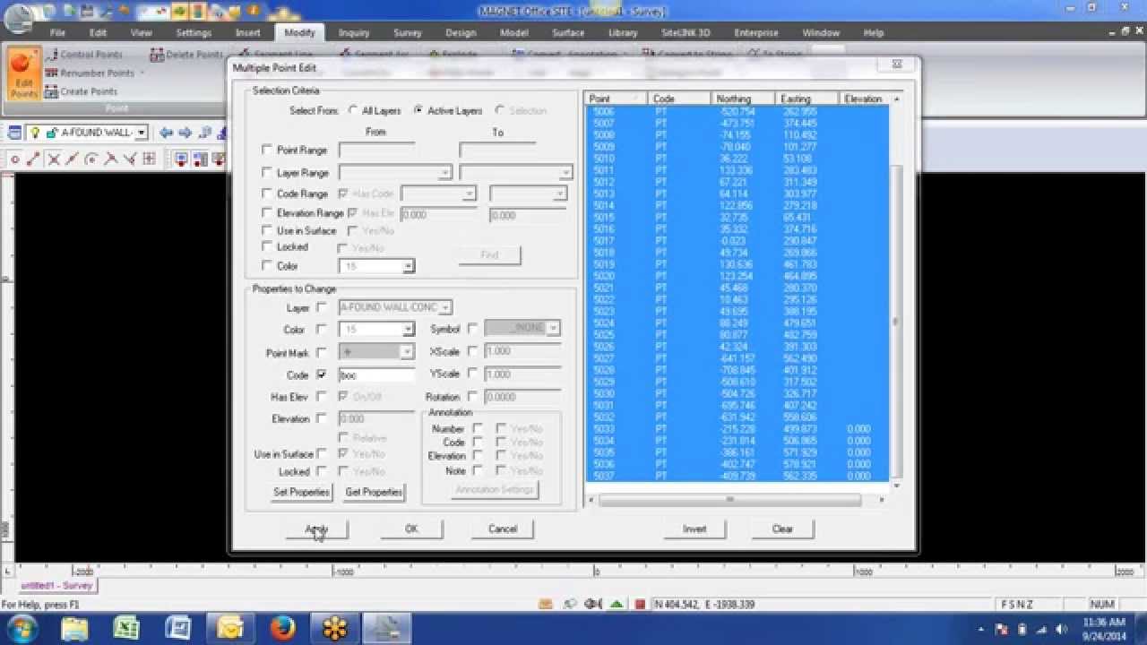Click the OK button
The width and height of the screenshot is (1147, 645).
(x=411, y=529)
